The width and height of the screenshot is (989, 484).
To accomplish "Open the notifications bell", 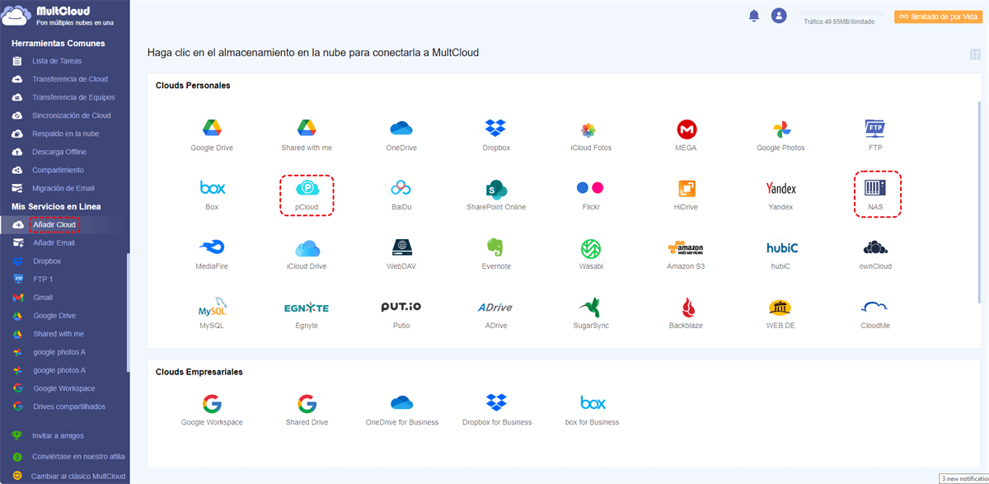I will pos(753,16).
